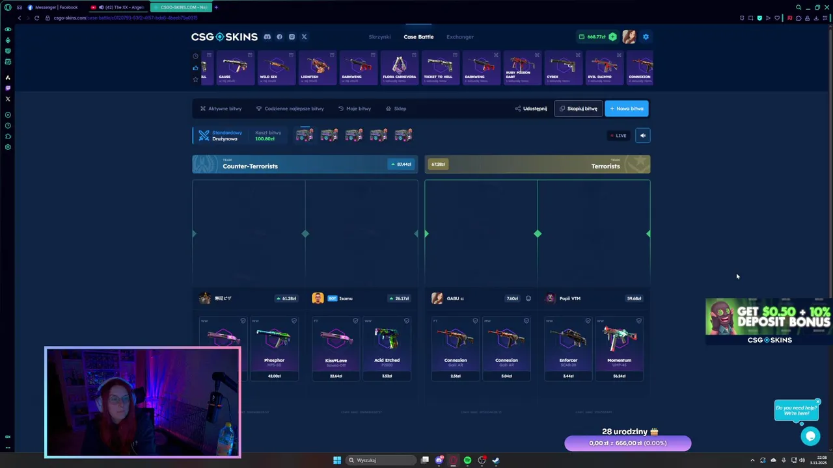Mute battle sound with the speaker button
Screen dimensions: 833x468
coord(642,135)
